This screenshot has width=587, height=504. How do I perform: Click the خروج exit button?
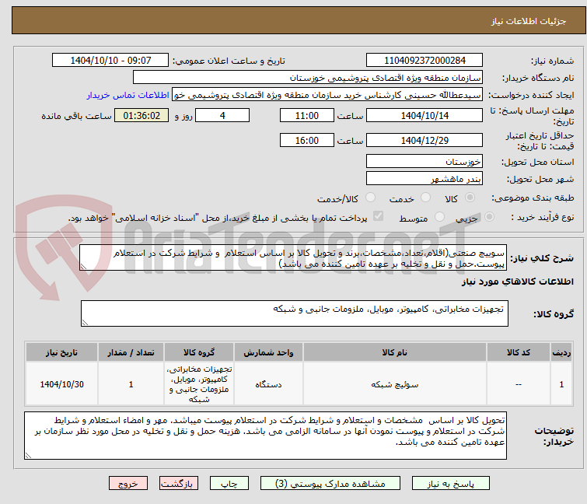pyautogui.click(x=128, y=484)
